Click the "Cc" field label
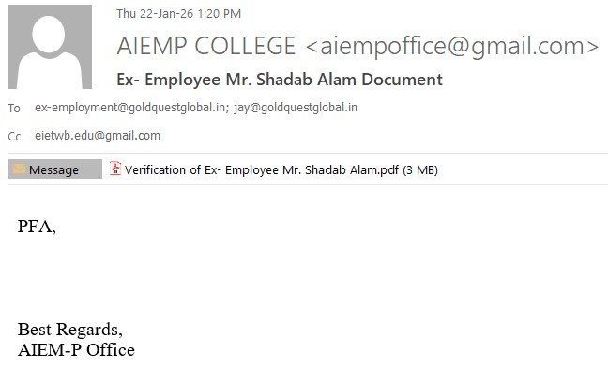 pos(14,136)
